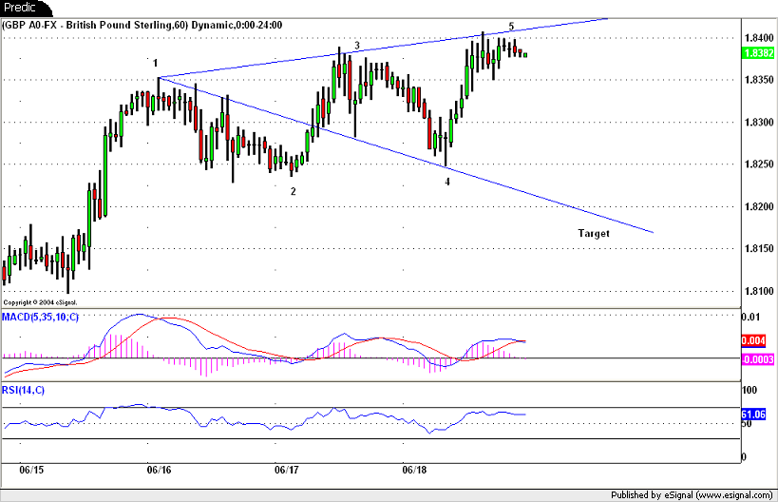The image size is (778, 502).
Task: Select the wave 4 label marker
Action: 447,181
